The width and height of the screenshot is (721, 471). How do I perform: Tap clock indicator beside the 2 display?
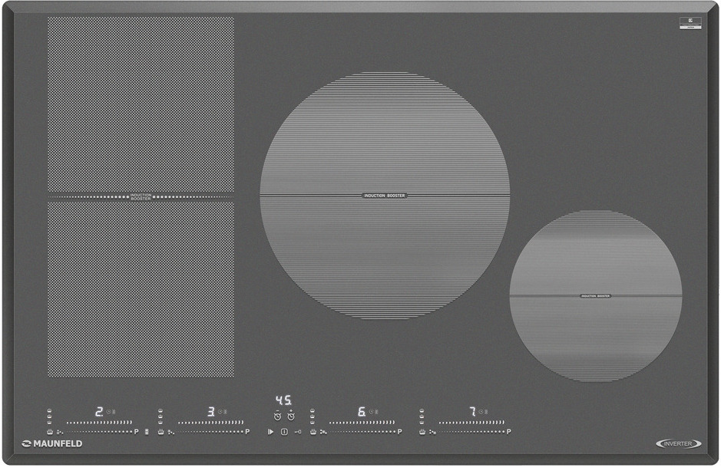109,412
